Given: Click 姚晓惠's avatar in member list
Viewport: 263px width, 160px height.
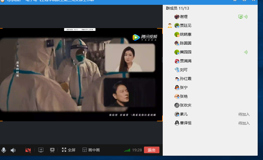Looking at the screenshot, I should tap(177, 34).
